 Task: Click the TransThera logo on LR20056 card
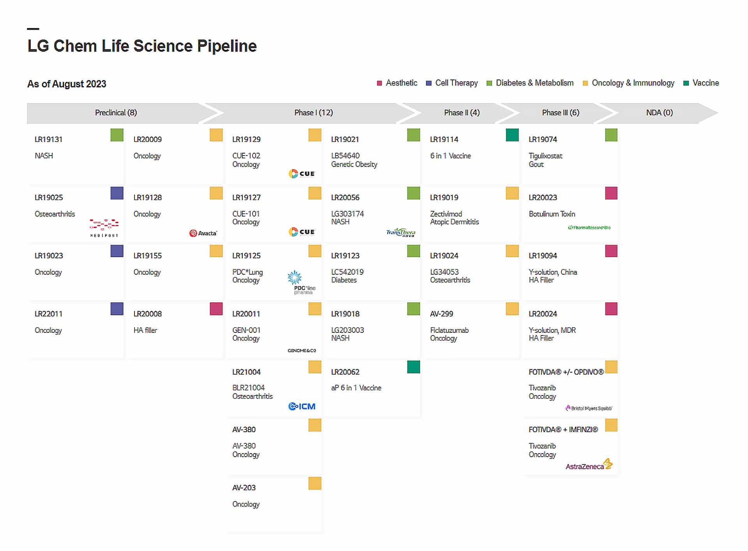point(401,233)
